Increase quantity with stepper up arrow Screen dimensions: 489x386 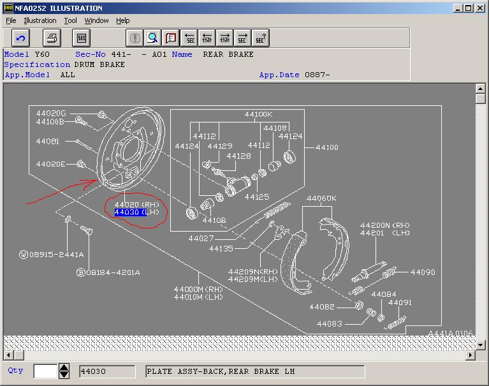[x=64, y=367]
